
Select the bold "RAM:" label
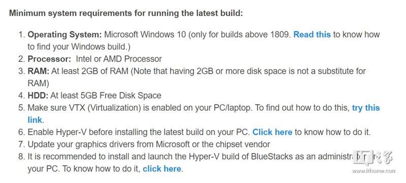point(39,71)
